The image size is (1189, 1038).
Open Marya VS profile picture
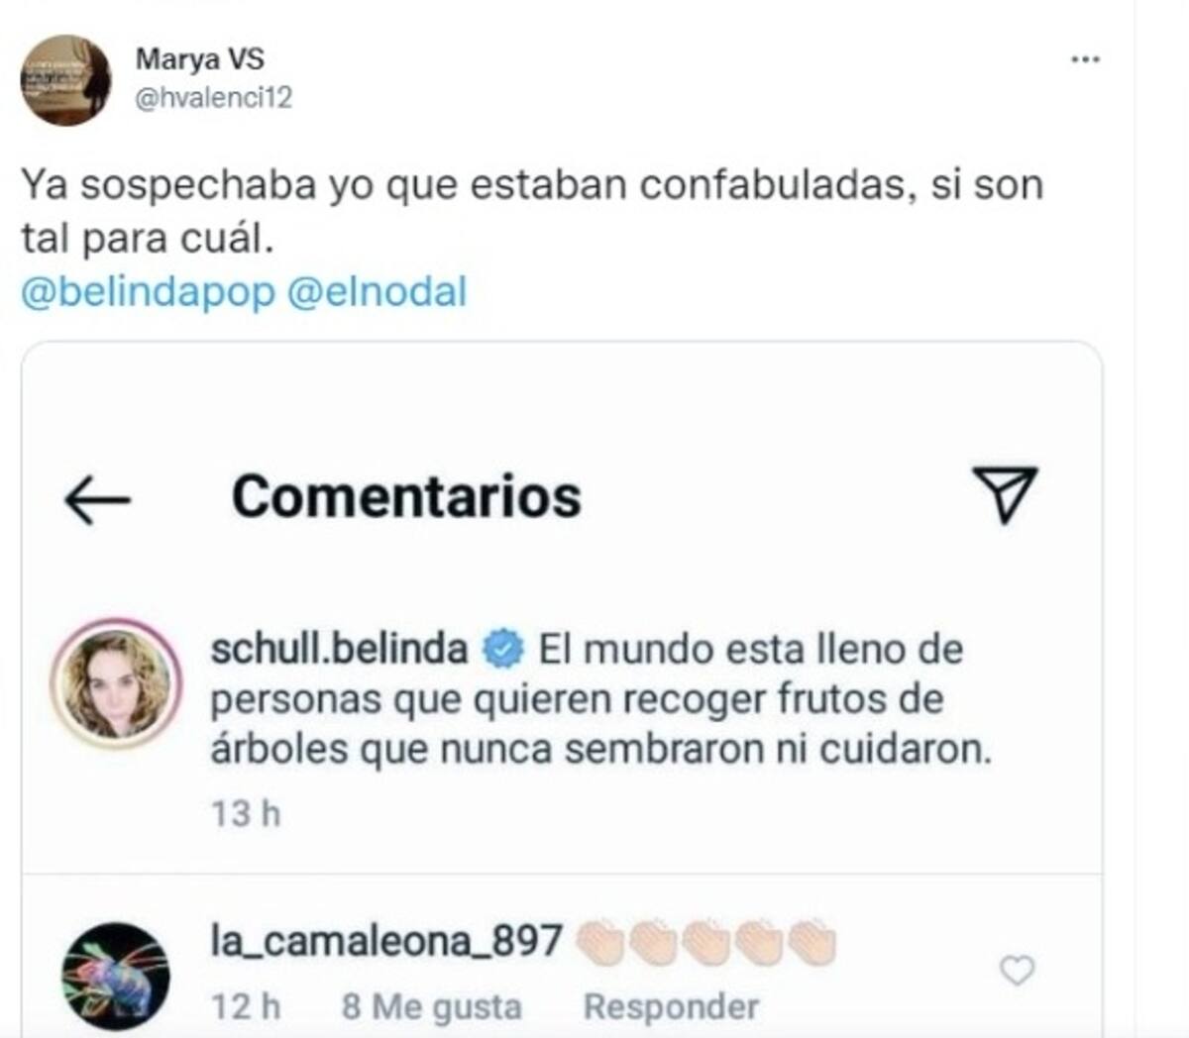(65, 80)
